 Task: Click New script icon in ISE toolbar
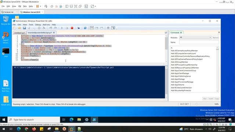[15, 28]
